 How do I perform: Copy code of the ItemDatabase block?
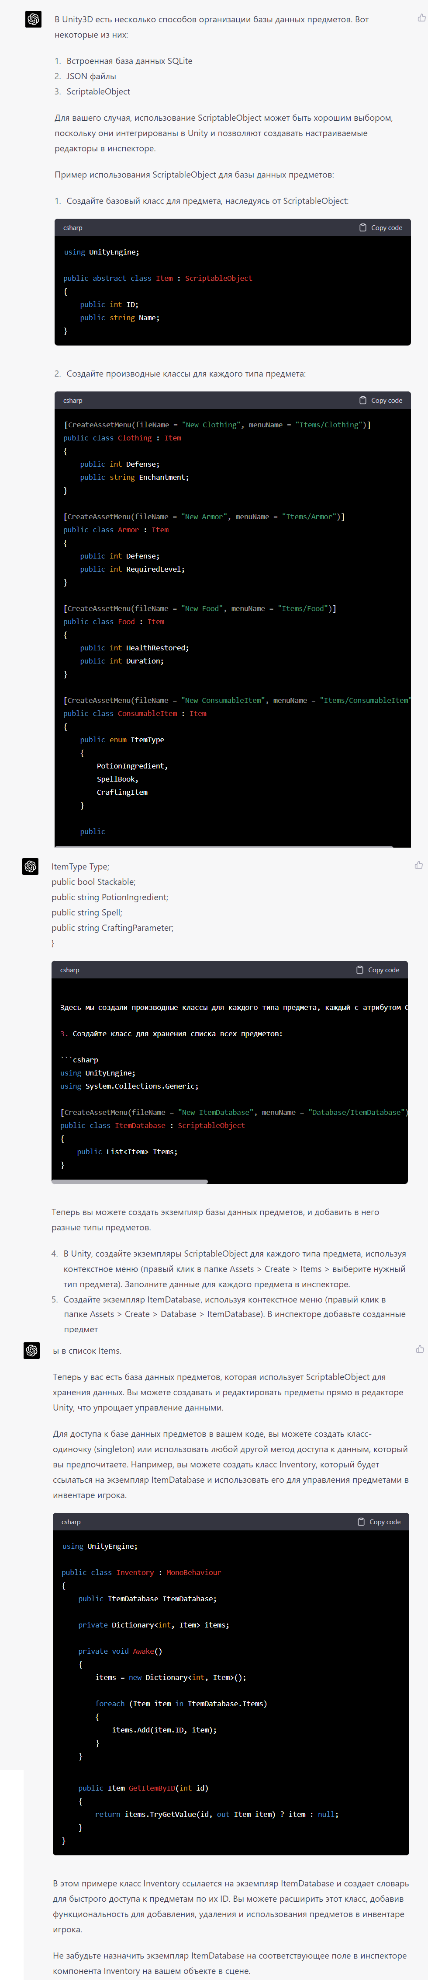377,970
